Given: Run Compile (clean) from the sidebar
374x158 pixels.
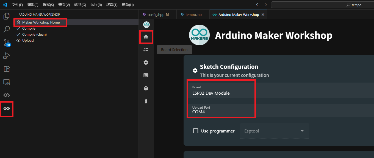Looking at the screenshot, I should [34, 35].
